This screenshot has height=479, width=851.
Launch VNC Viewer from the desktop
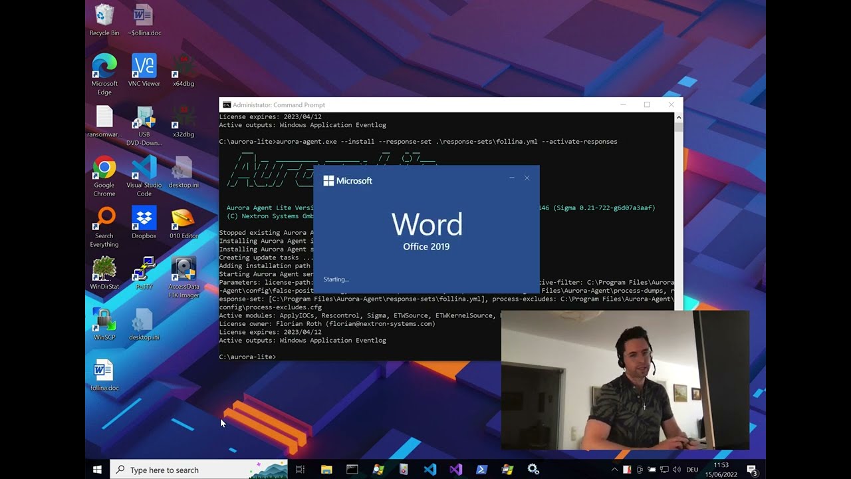click(x=144, y=71)
